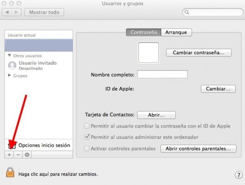This screenshot has height=185, width=245.
Task: Select the Contraseña tab
Action: 144,32
